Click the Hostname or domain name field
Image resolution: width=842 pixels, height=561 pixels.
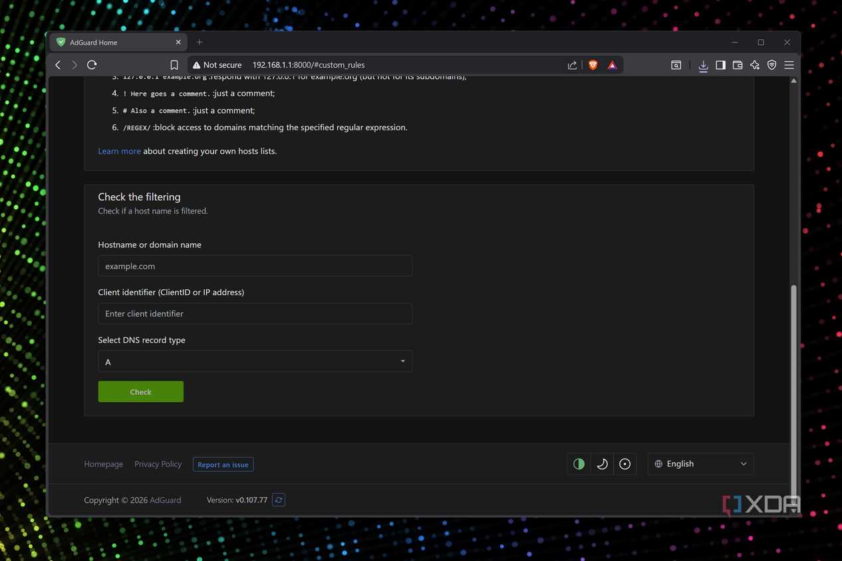(x=255, y=266)
